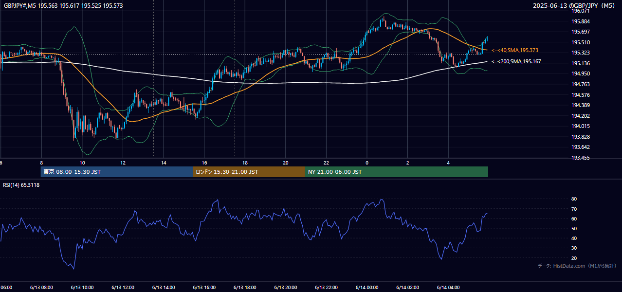Click hour tick 0 under price chart
The image size is (622, 292).
(x=367, y=163)
